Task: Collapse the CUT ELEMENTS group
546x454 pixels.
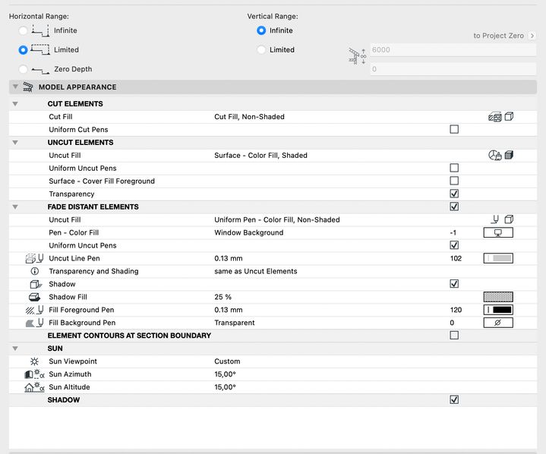Action: coord(15,104)
